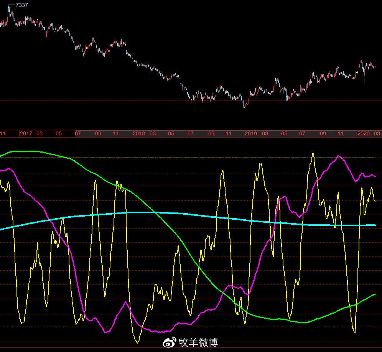Screen dimensions: 382x352
Task: Select the 2019 year marker on timeline
Action: [x=251, y=133]
